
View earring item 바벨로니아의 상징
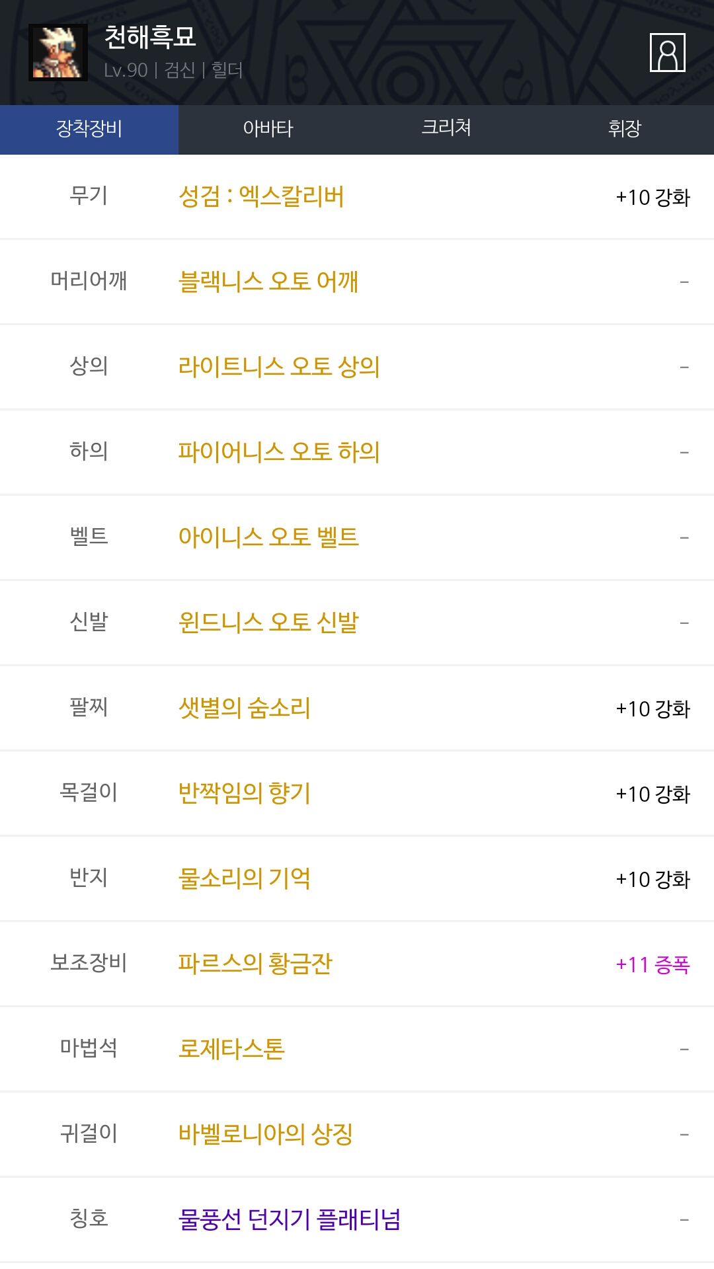click(266, 1134)
